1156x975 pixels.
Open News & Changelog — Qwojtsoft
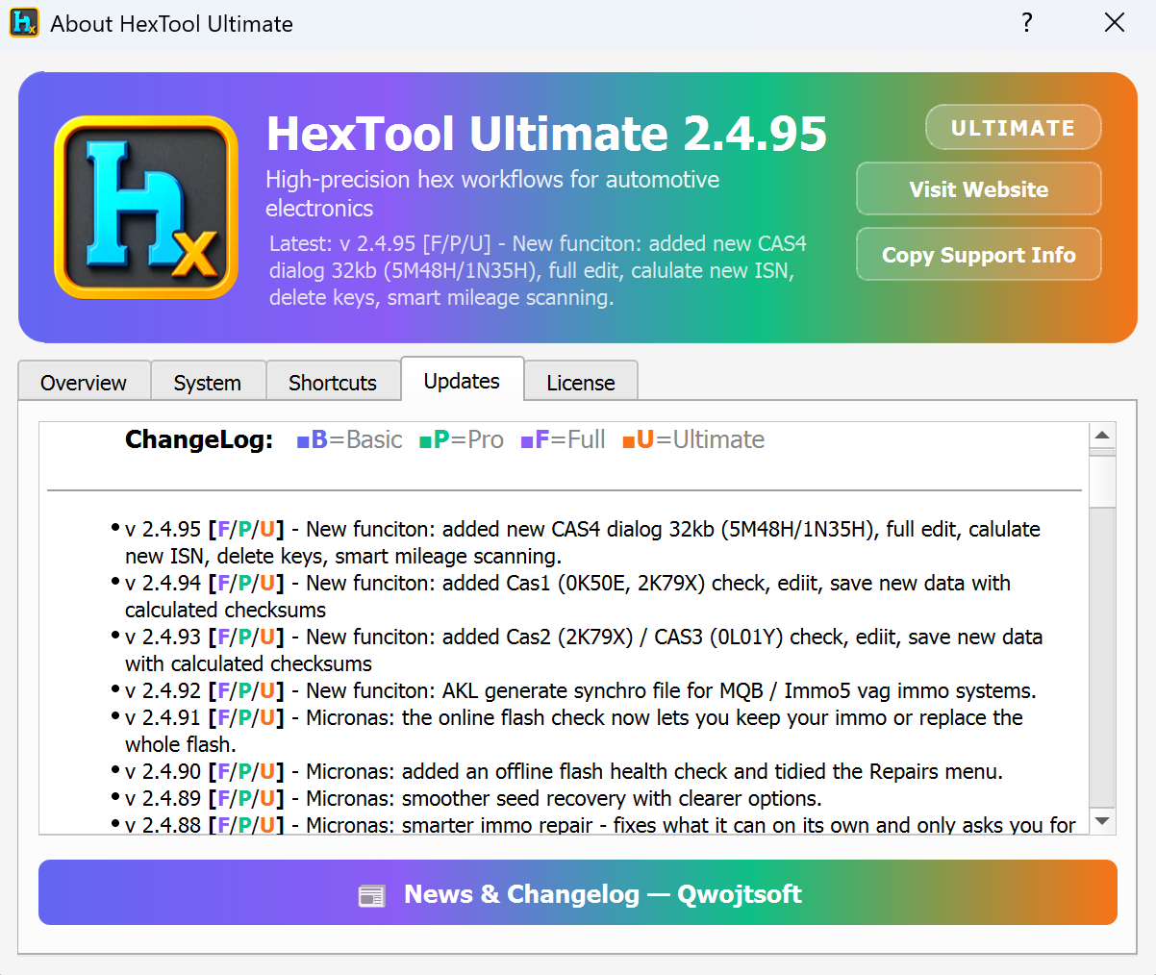(578, 893)
